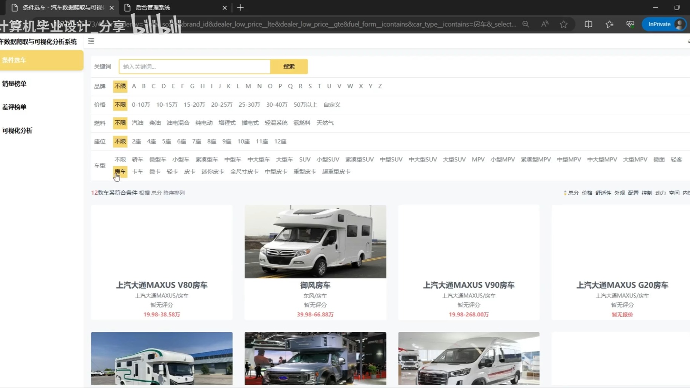Select car type 卡车
This screenshot has height=388, width=690.
click(x=138, y=172)
